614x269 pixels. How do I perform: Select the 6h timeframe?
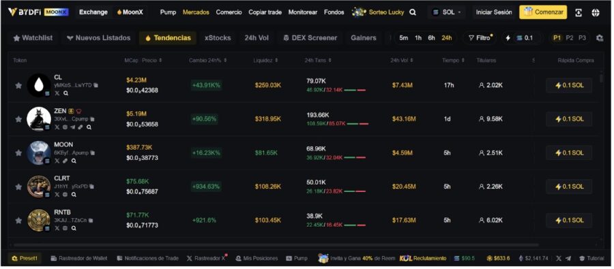tap(431, 38)
